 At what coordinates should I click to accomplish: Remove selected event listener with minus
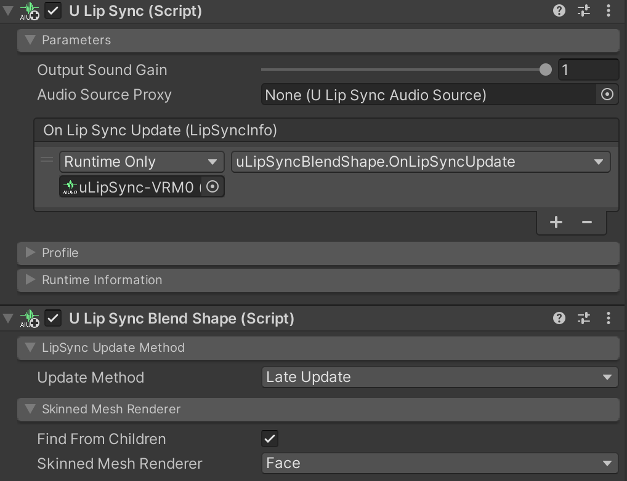pos(586,222)
